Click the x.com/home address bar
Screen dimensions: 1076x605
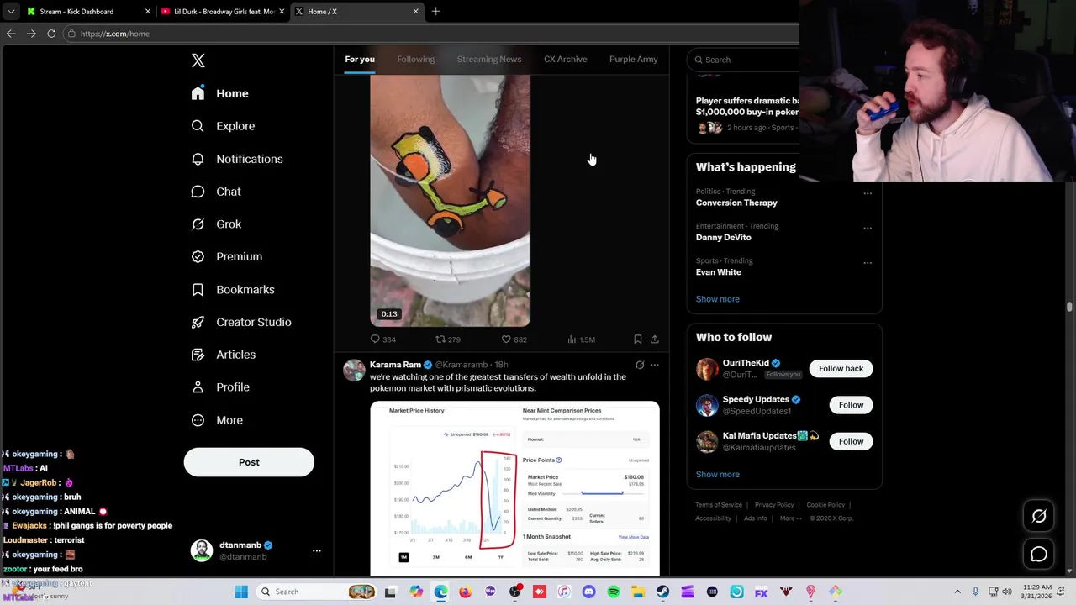tap(431, 34)
